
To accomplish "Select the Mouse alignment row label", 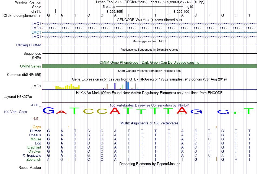I will (36, 139).
